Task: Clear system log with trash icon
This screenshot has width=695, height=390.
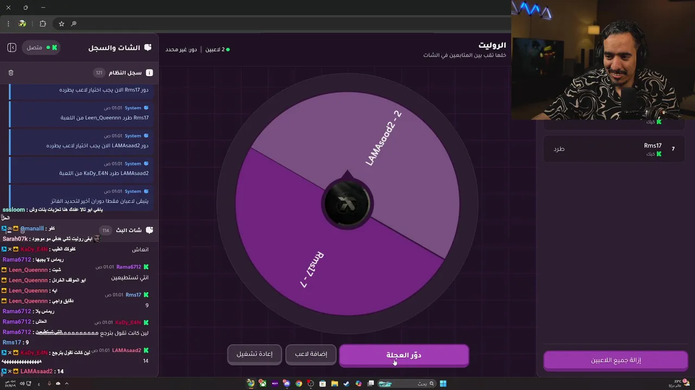Action: pos(11,73)
